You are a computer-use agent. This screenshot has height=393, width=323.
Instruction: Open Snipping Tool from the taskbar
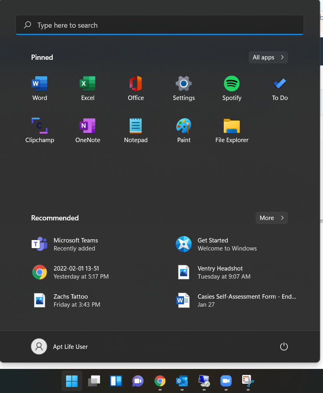click(248, 381)
